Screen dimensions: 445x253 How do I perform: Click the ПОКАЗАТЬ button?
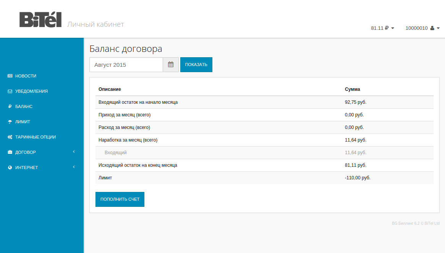[196, 64]
